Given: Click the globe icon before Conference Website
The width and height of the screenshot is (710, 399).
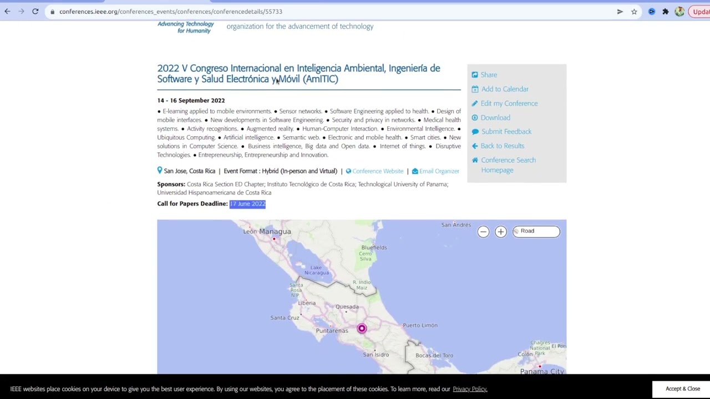Looking at the screenshot, I should pyautogui.click(x=348, y=171).
